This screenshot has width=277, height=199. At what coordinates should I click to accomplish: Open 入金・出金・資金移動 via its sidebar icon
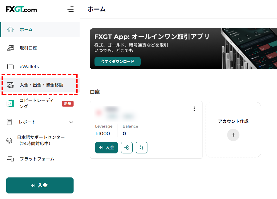tap(10, 85)
